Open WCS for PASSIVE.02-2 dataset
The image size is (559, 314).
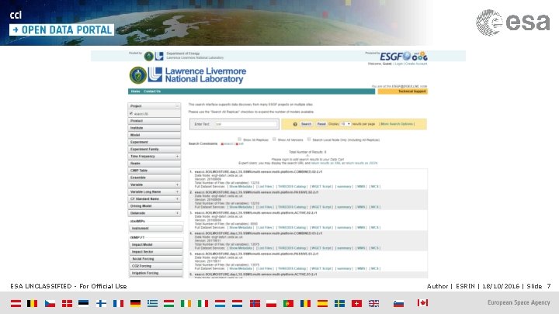375,207
